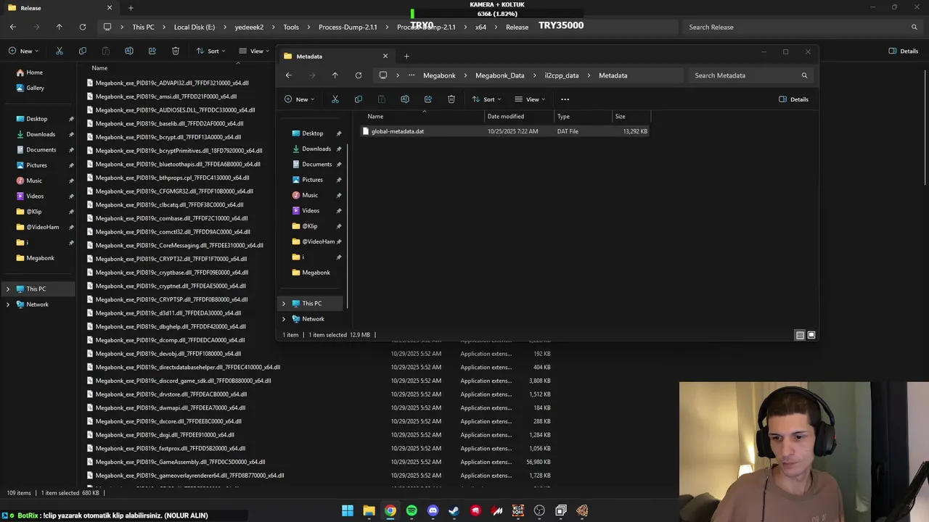Select the Metadata tab
Image resolution: width=929 pixels, height=522 pixels.
point(336,56)
